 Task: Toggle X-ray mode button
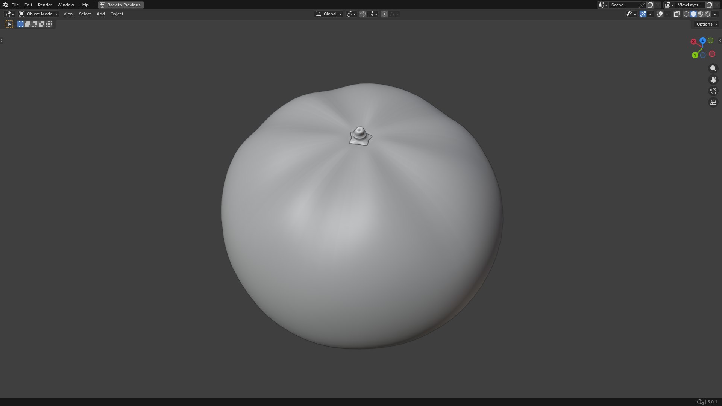click(676, 14)
